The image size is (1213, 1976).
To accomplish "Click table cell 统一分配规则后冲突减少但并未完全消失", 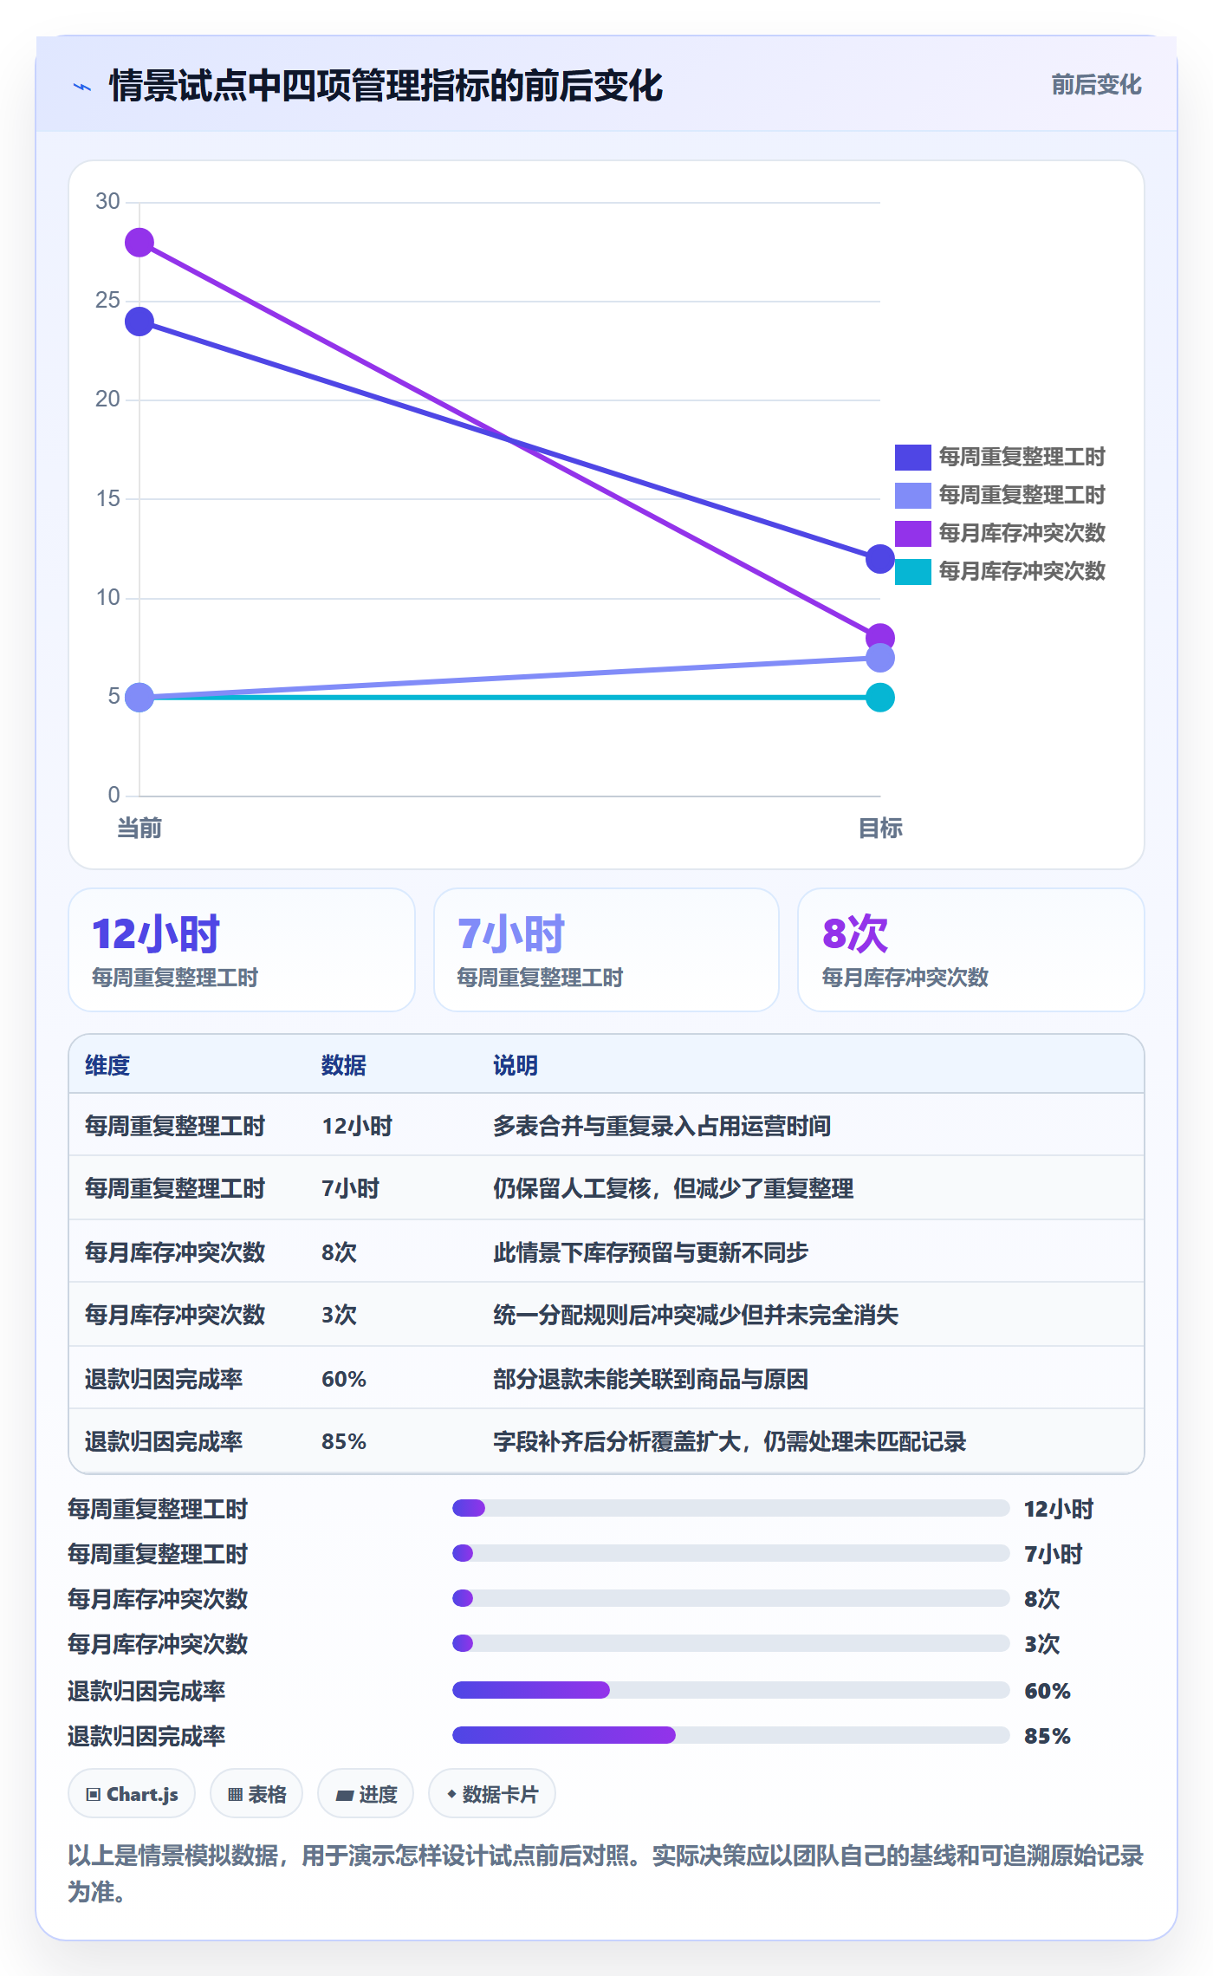I will pos(696,1315).
